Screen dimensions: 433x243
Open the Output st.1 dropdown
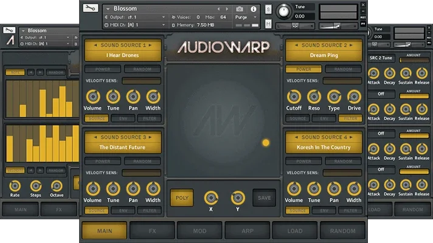[x=163, y=17]
